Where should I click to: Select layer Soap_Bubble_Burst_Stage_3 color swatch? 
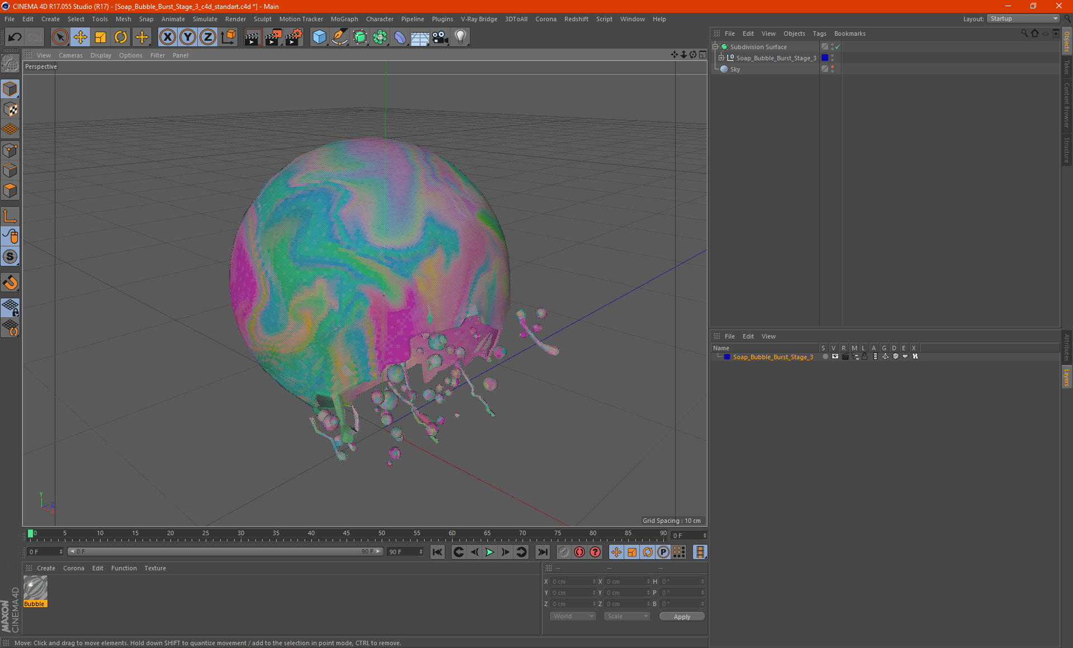click(x=727, y=356)
